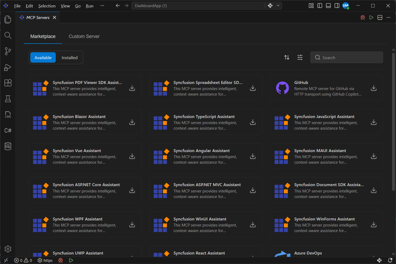396x264 pixels.
Task: Go back using the title bar arrow
Action: click(118, 6)
